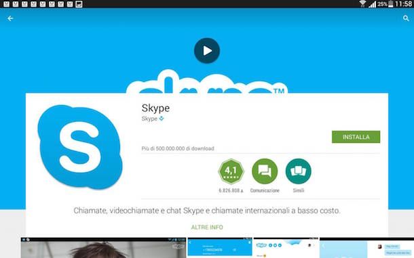This screenshot has width=414, height=258.
Task: Tap the Comunicazione label
Action: pos(265,190)
